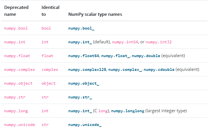Click the numpy.int_ link in int row
This screenshot has height=130, width=208.
pos(80,42)
